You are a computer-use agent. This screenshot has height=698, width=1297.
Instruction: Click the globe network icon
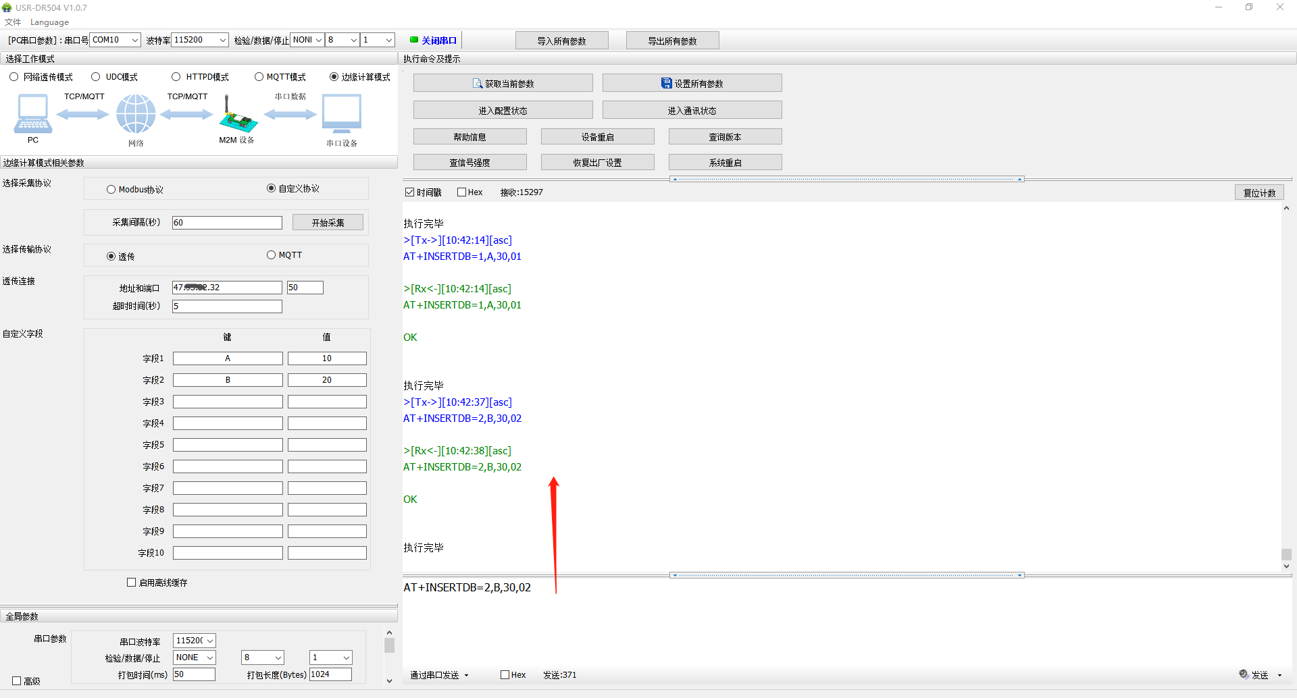[136, 114]
